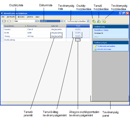Screen dimensions: 130x121
Task: Open the Beszúrás menu
Action: tap(21, 17)
